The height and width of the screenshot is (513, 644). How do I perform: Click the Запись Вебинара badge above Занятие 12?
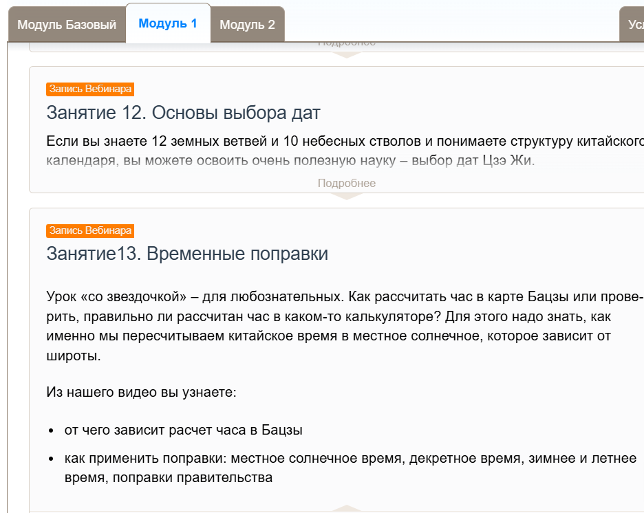coord(89,89)
